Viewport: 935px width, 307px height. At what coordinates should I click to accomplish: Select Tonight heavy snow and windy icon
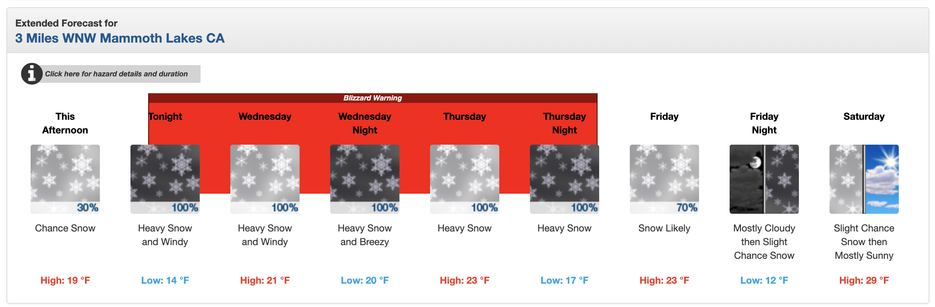coord(165,179)
